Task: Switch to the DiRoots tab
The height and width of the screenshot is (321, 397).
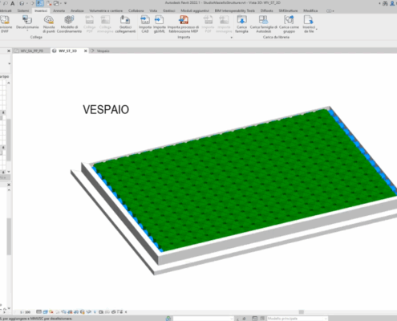Action: pyautogui.click(x=266, y=10)
